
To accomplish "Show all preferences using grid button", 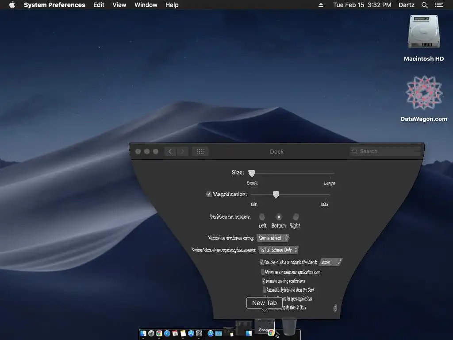I will coord(200,151).
